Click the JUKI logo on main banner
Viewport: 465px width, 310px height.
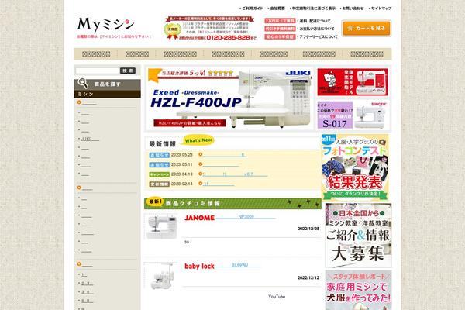click(298, 74)
